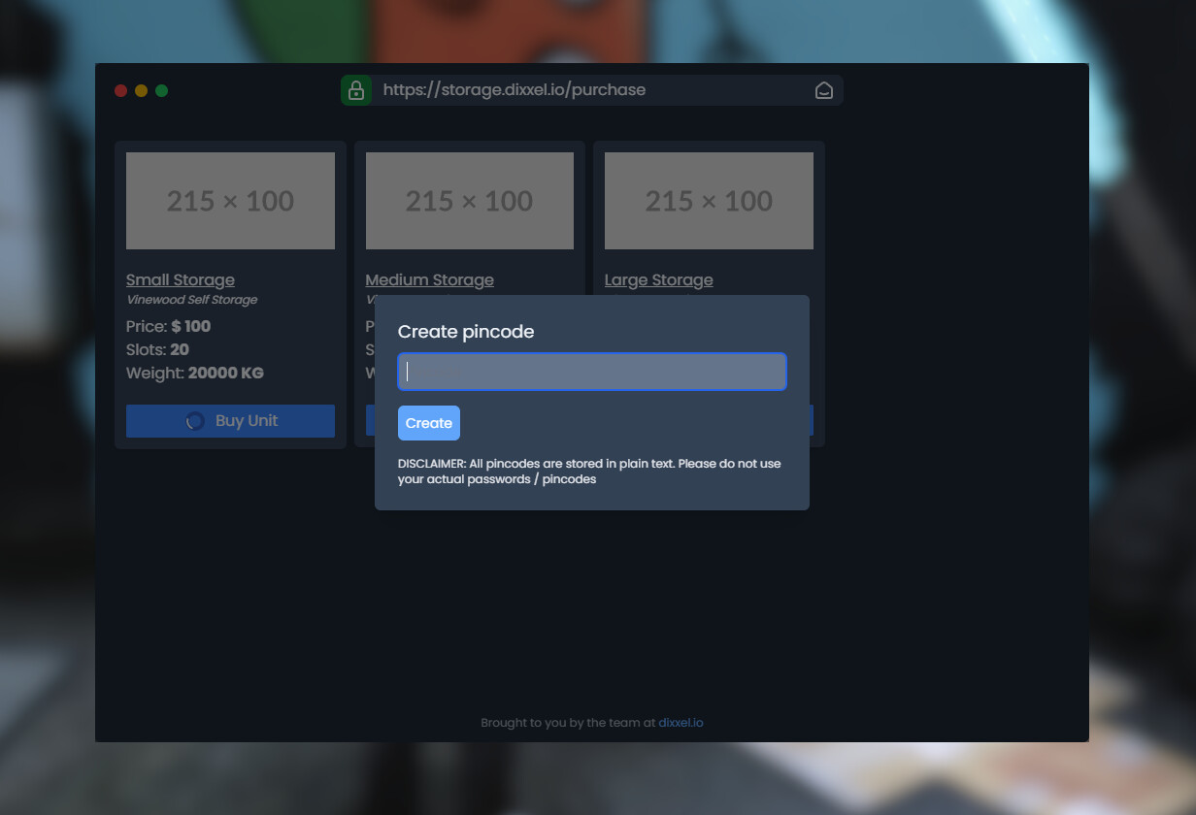Click the red close window dot

point(121,90)
